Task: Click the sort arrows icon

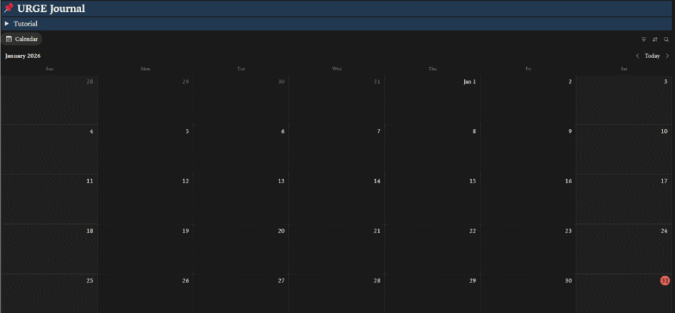Action: (655, 40)
